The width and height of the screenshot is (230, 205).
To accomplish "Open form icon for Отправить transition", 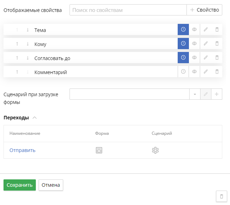I will (99, 150).
